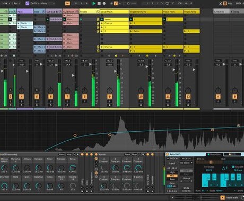
Task: Select the Vocal Main track header
Action: [x=115, y=12]
